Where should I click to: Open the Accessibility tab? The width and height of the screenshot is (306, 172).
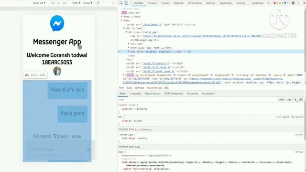[208, 94]
